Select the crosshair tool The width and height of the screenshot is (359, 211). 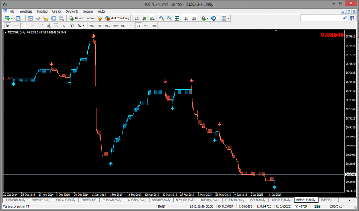(x=16, y=26)
